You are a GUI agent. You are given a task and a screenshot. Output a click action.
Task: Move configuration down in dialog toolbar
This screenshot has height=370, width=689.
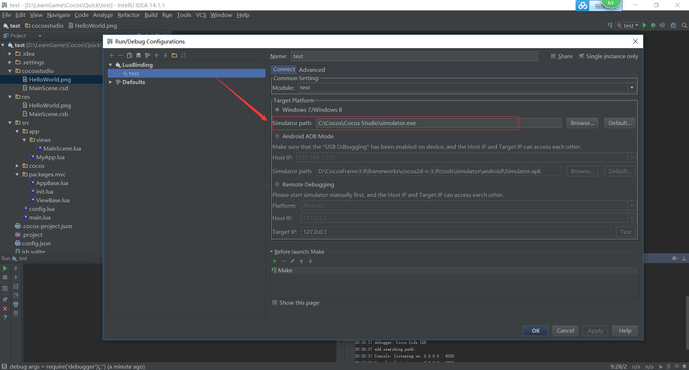165,55
